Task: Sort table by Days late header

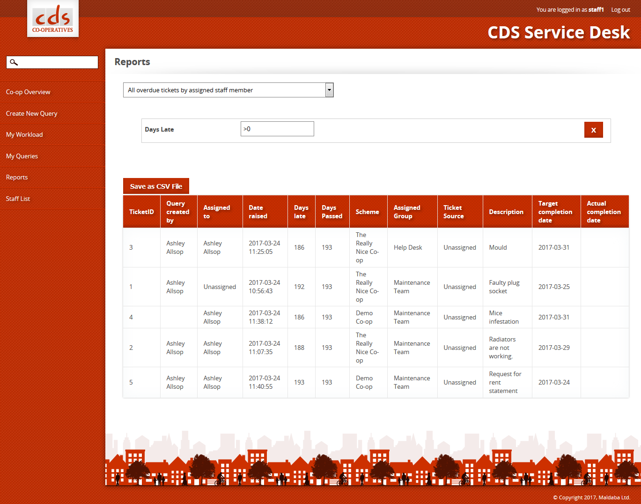Action: point(301,212)
